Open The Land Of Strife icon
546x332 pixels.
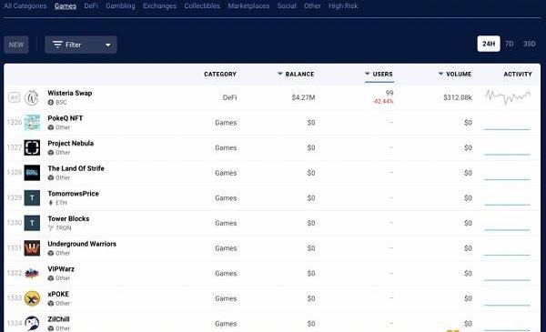pyautogui.click(x=32, y=173)
